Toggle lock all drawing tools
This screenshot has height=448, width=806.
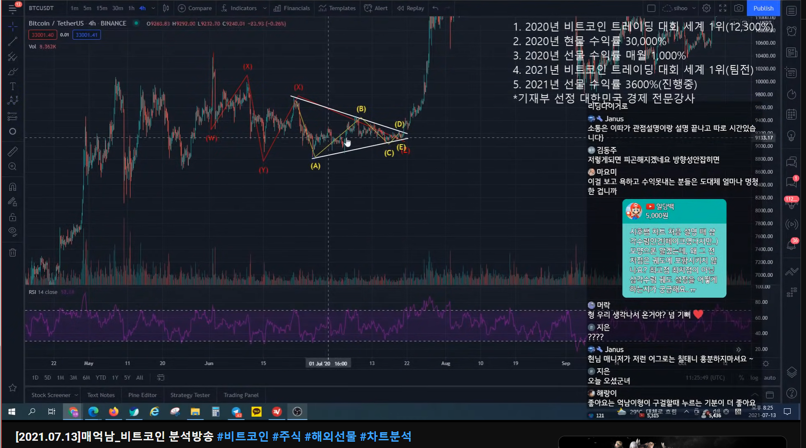coord(13,217)
